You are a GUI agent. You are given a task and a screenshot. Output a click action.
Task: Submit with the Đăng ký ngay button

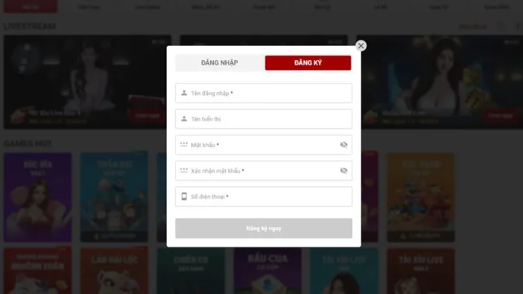point(263,228)
